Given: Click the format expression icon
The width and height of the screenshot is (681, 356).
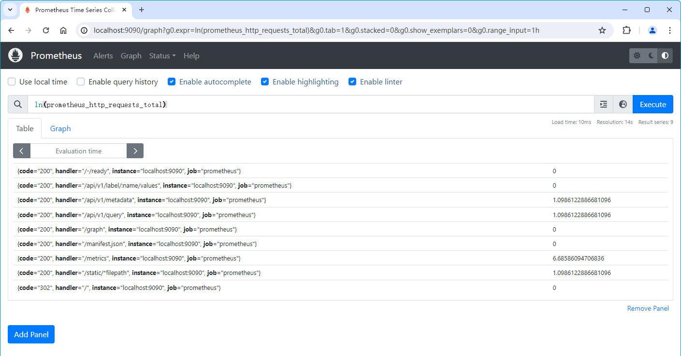Looking at the screenshot, I should pos(604,104).
